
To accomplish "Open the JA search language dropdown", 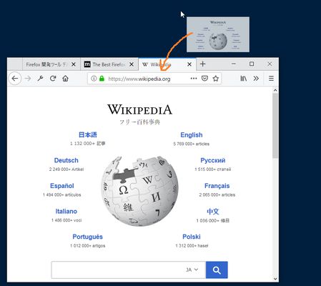I will tap(192, 270).
